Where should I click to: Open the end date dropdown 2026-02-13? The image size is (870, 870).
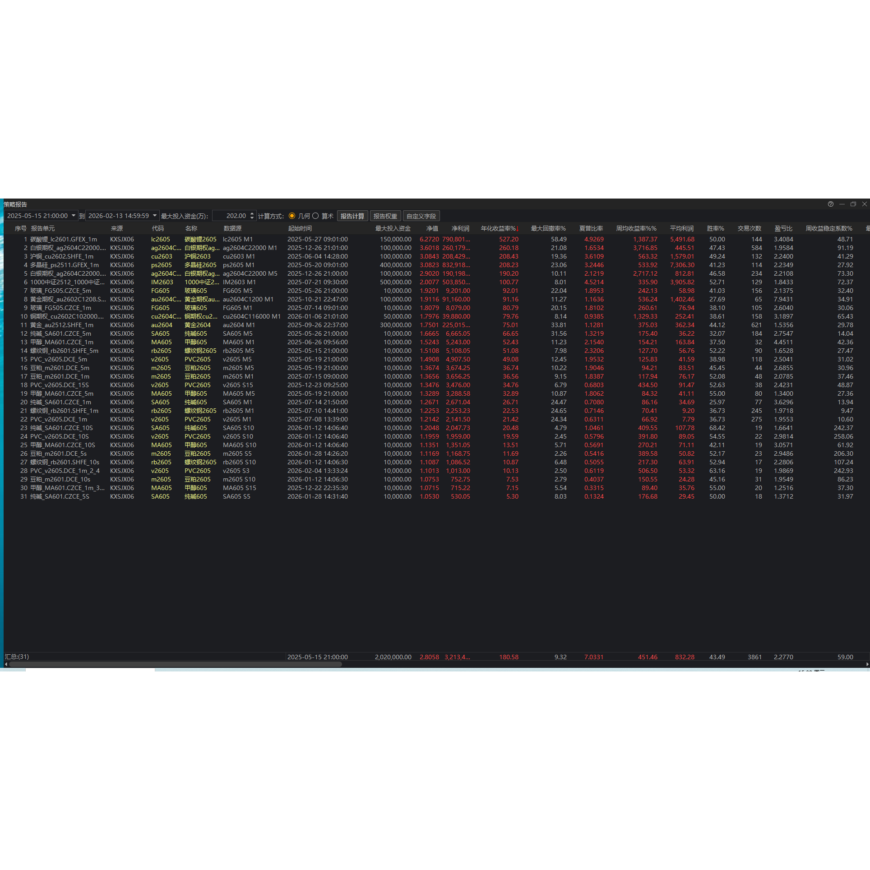coord(155,216)
